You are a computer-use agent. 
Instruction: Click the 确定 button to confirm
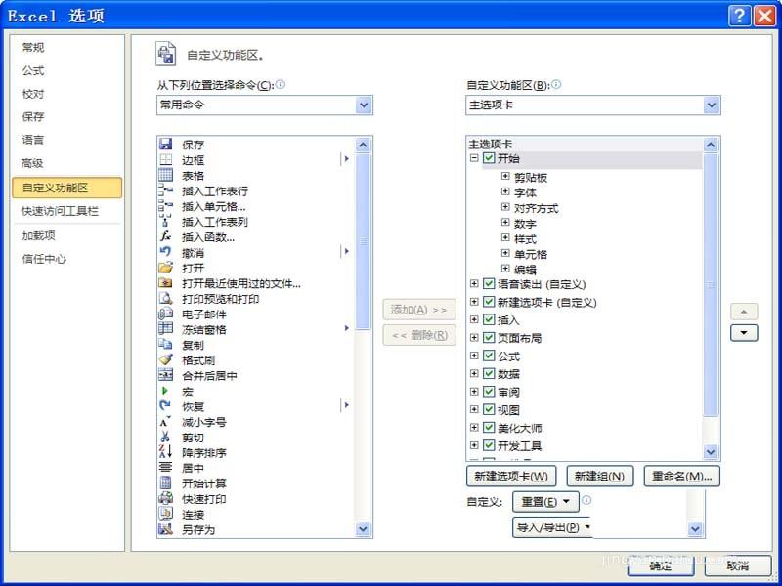tap(661, 565)
